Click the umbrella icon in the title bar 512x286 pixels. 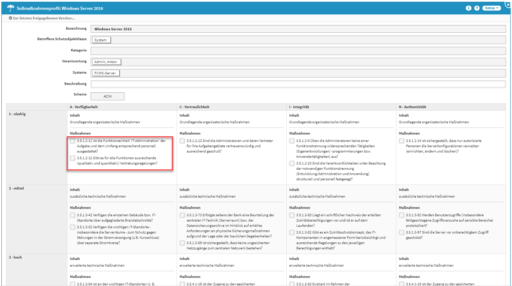10,8
